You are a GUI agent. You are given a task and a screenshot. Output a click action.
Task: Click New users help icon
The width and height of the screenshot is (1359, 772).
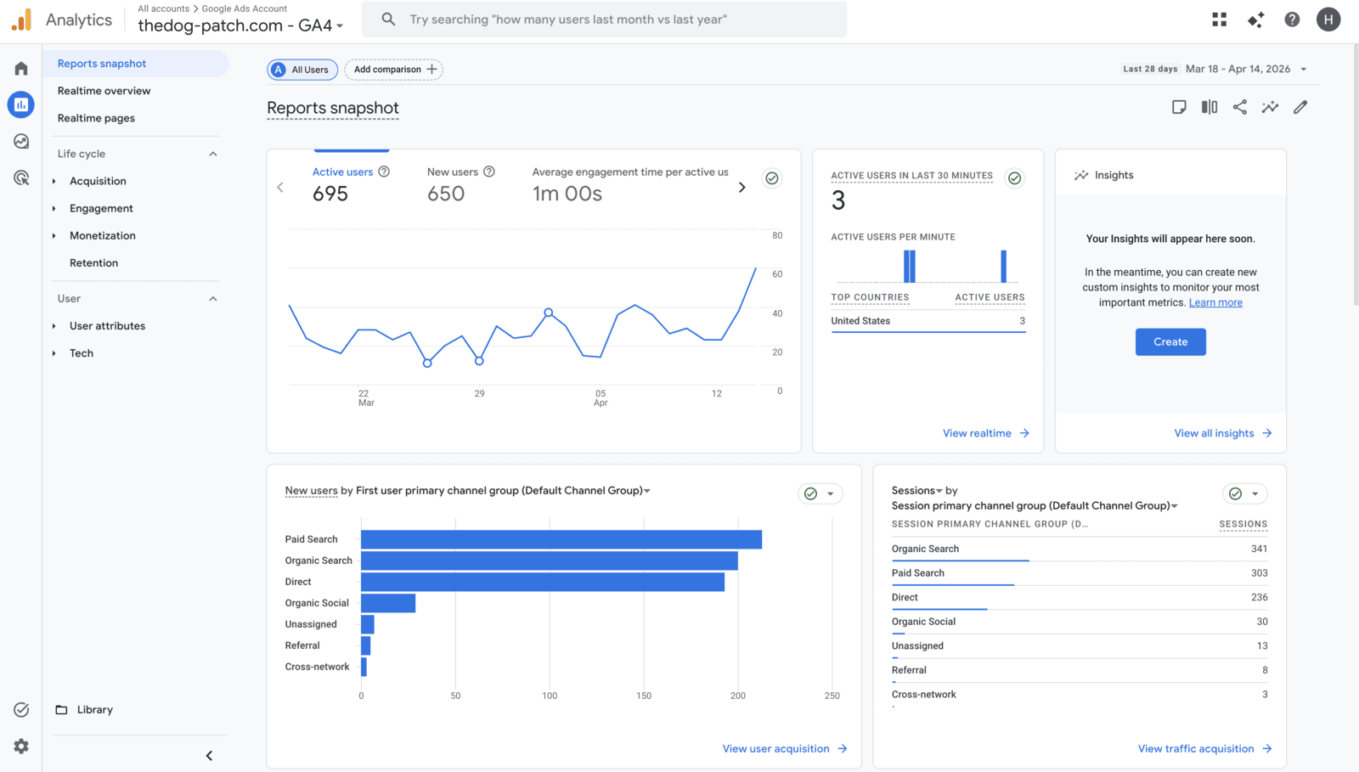[x=489, y=172]
